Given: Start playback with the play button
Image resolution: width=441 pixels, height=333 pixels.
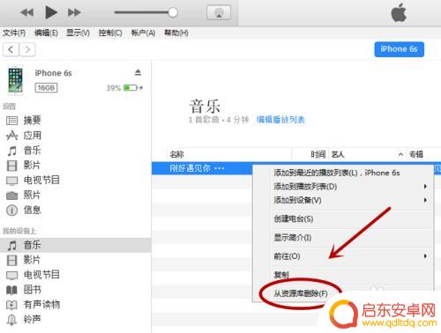Looking at the screenshot, I should click(x=51, y=12).
